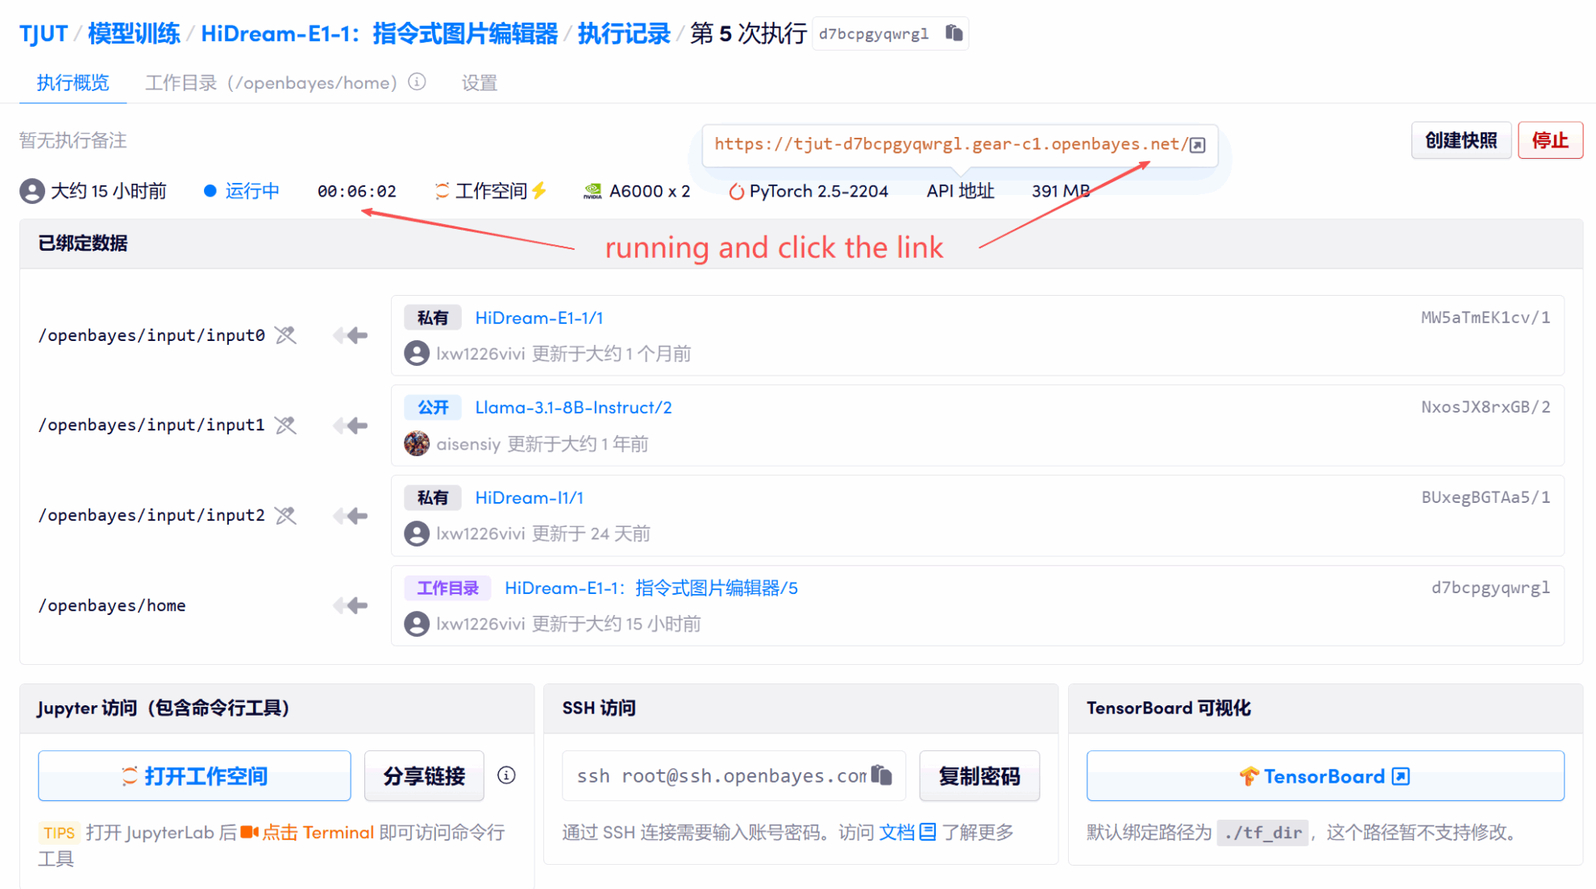Screen dimensions: 1596x889
Task: Click the 工作空间 mode label
Action: coord(491,191)
